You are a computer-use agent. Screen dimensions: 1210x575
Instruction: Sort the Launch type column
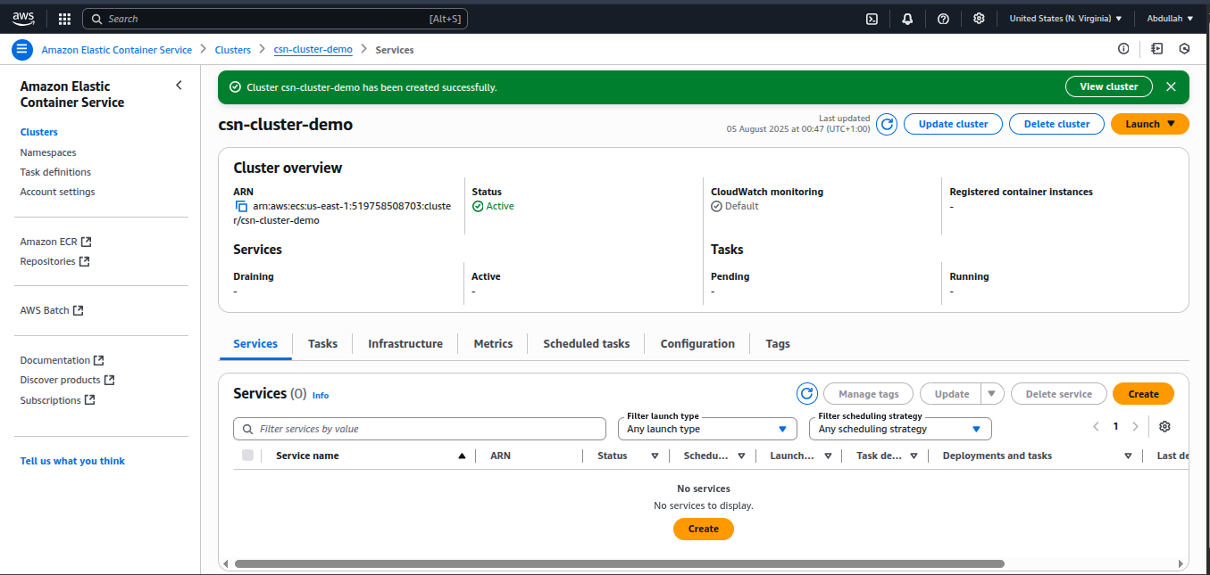(x=828, y=456)
